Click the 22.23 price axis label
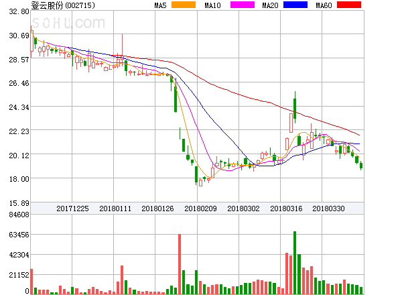 (x=19, y=131)
